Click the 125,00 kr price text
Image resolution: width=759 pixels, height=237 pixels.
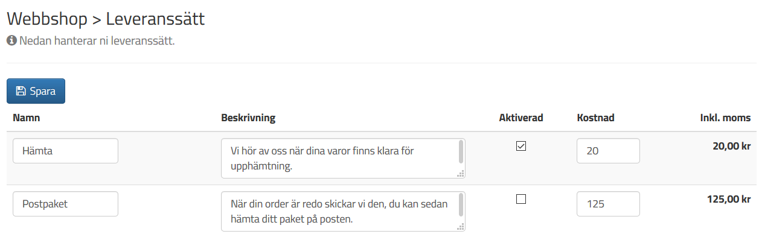pyautogui.click(x=729, y=199)
